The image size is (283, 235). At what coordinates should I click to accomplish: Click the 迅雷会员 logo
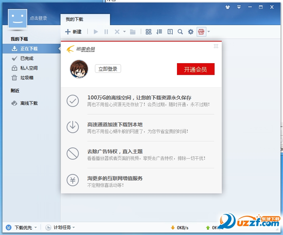coord(81,49)
